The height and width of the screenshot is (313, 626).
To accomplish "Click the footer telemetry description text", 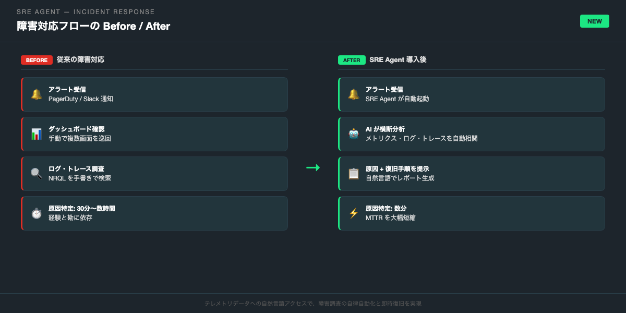I will pyautogui.click(x=313, y=304).
